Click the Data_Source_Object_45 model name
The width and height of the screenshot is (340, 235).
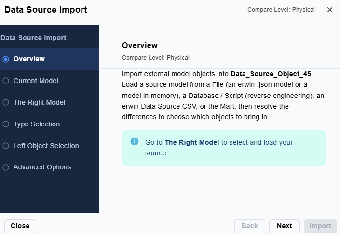click(271, 74)
